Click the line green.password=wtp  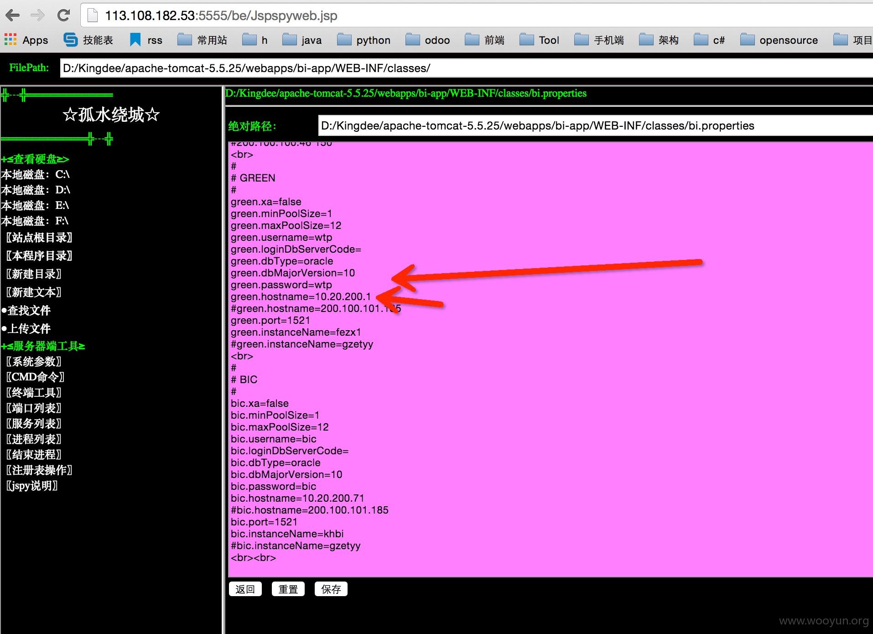coord(281,285)
